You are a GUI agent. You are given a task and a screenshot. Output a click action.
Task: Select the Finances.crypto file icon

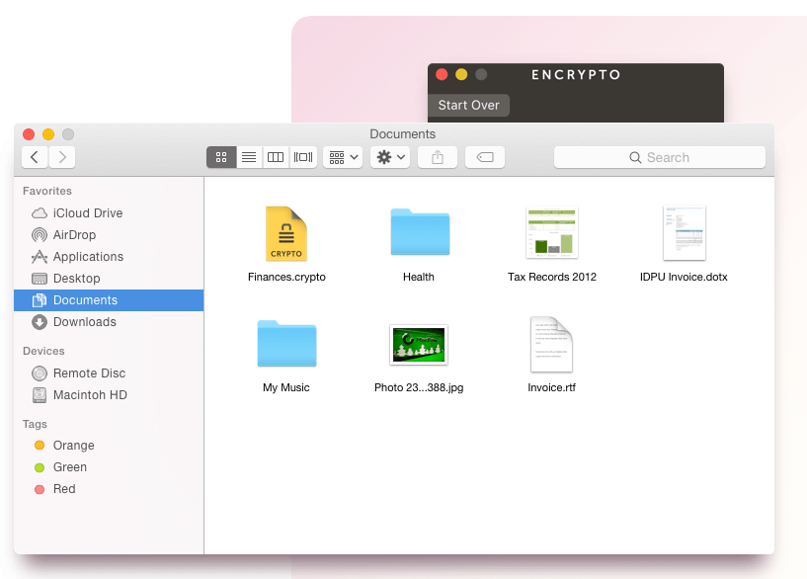click(x=286, y=233)
